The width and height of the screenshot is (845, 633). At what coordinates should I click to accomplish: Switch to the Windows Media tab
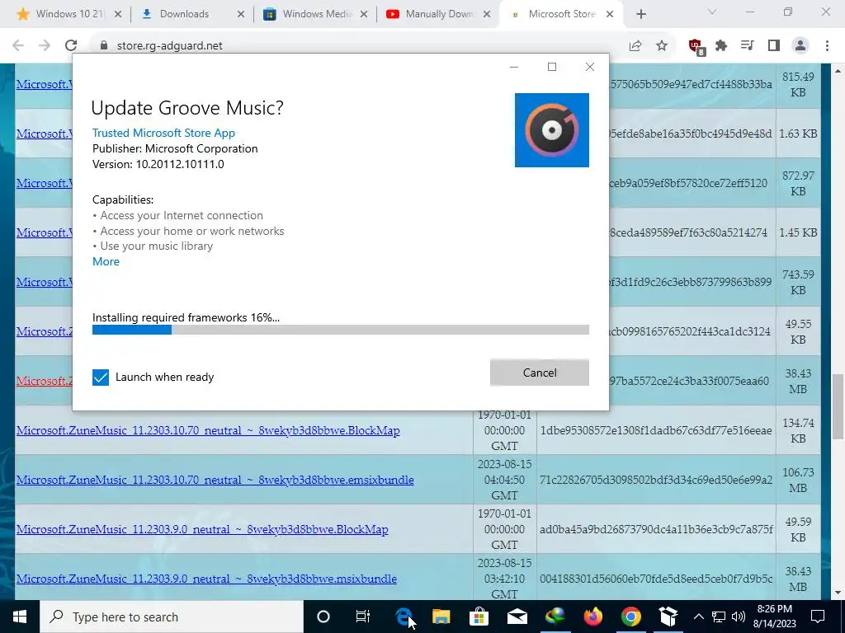tap(317, 14)
